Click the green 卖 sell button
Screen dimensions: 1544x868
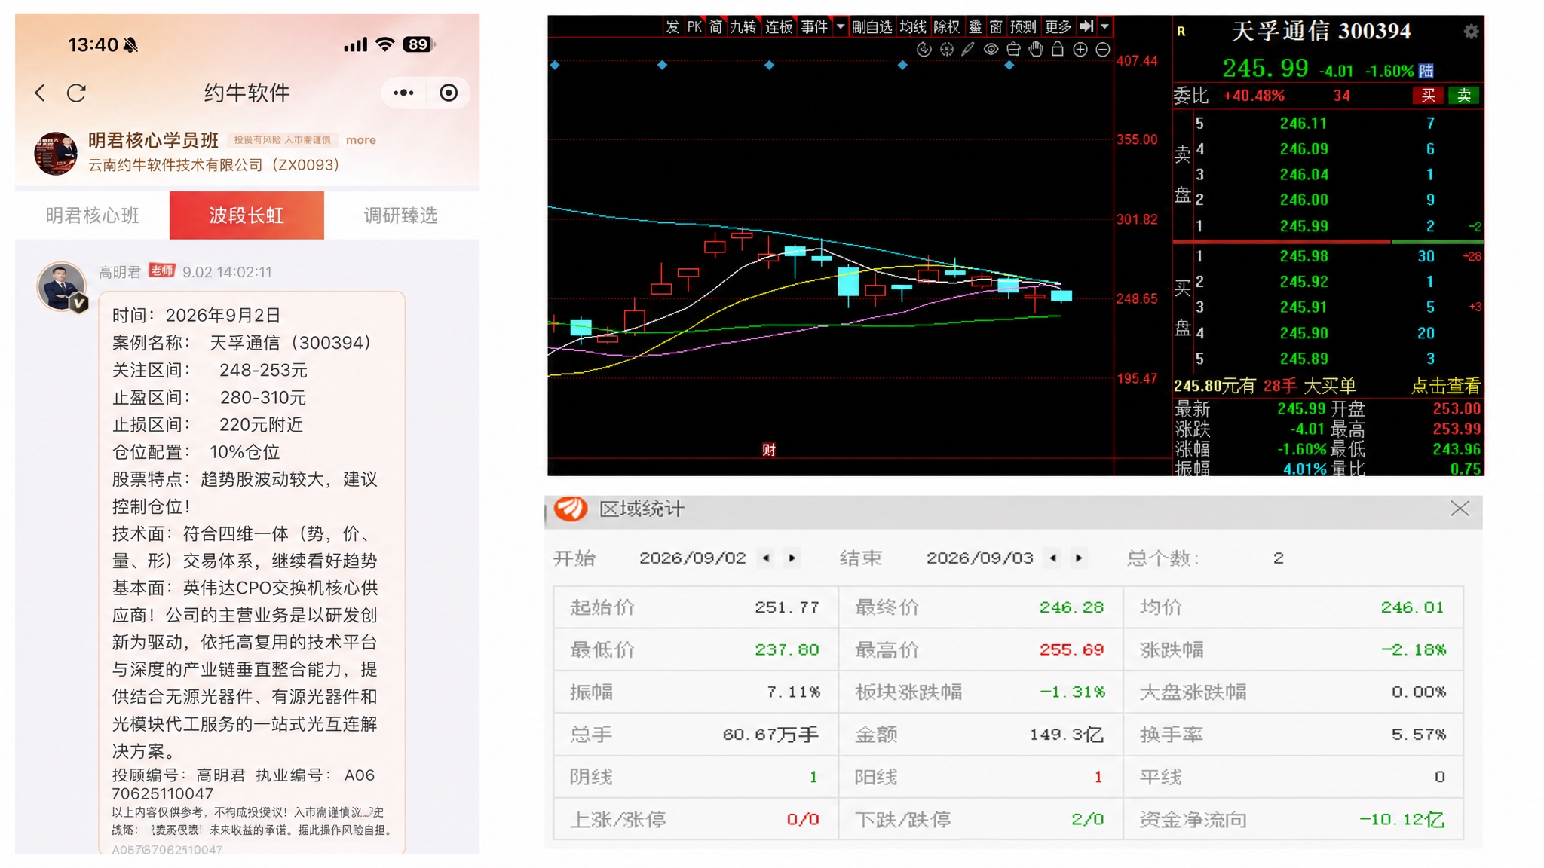tap(1464, 96)
